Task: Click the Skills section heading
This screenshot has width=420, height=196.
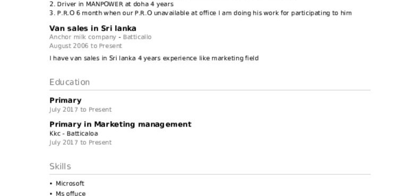Action: (x=61, y=166)
